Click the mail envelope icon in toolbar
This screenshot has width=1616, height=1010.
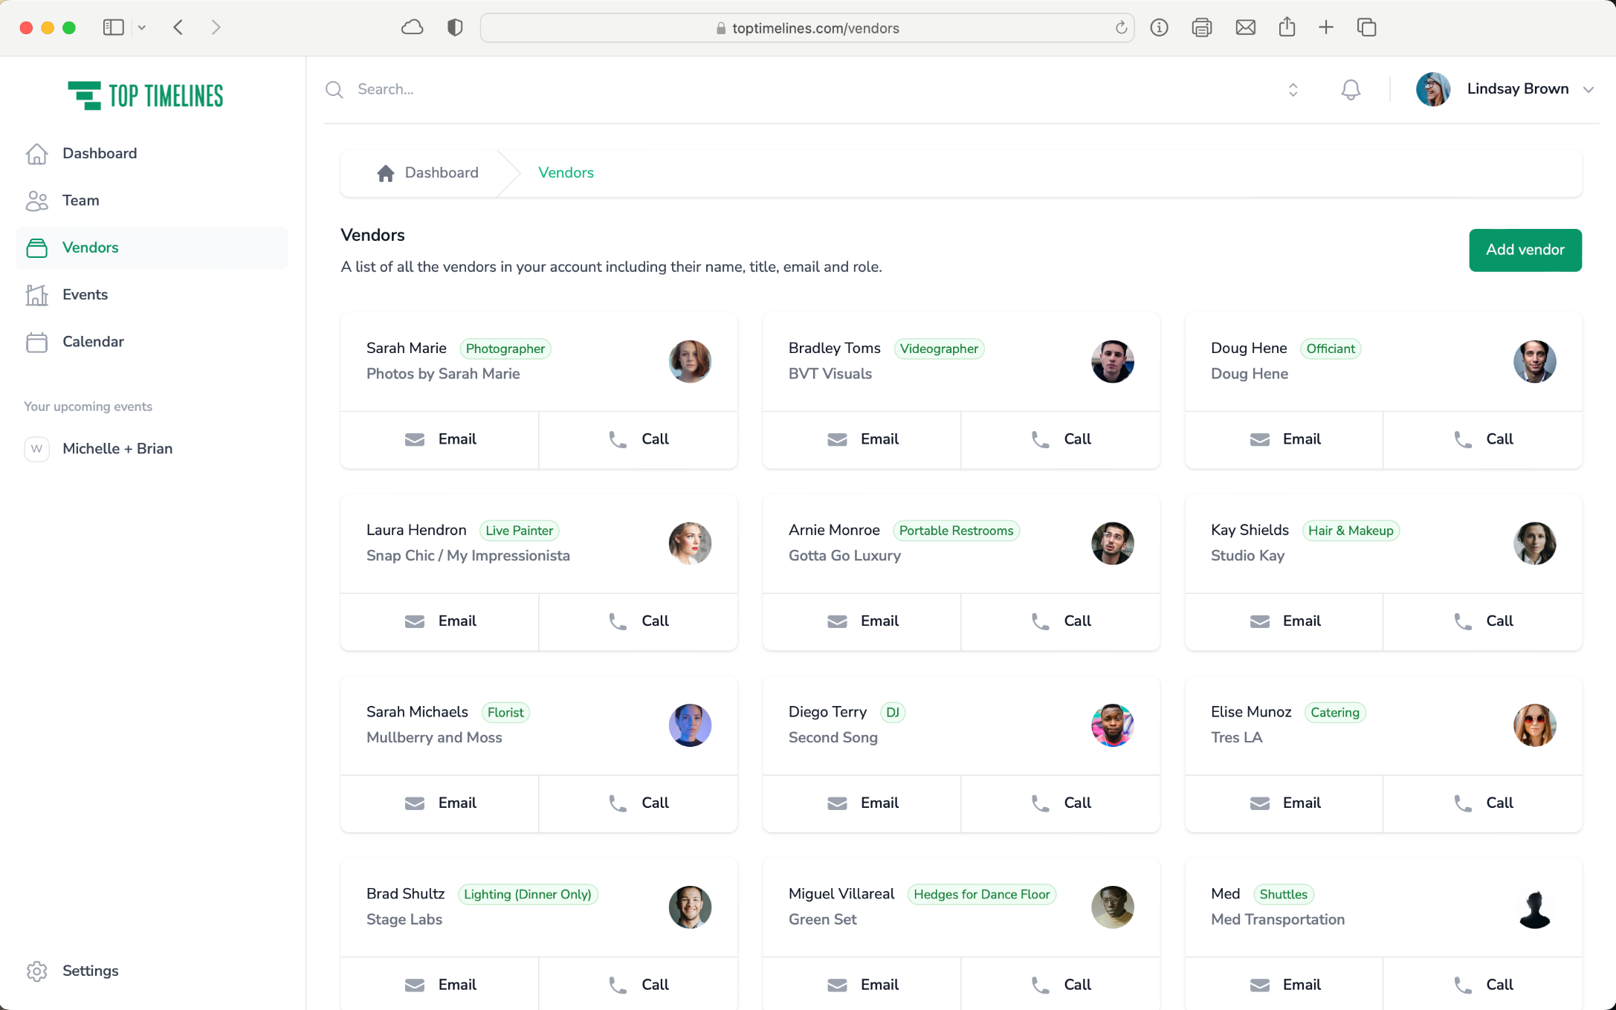[x=1245, y=27]
